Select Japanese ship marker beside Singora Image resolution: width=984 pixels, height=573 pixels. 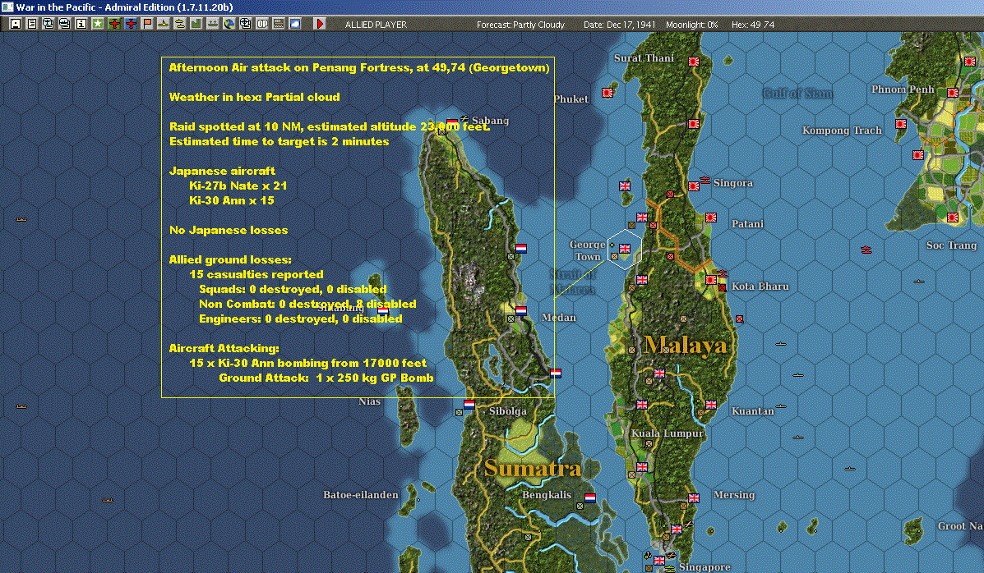tap(705, 181)
